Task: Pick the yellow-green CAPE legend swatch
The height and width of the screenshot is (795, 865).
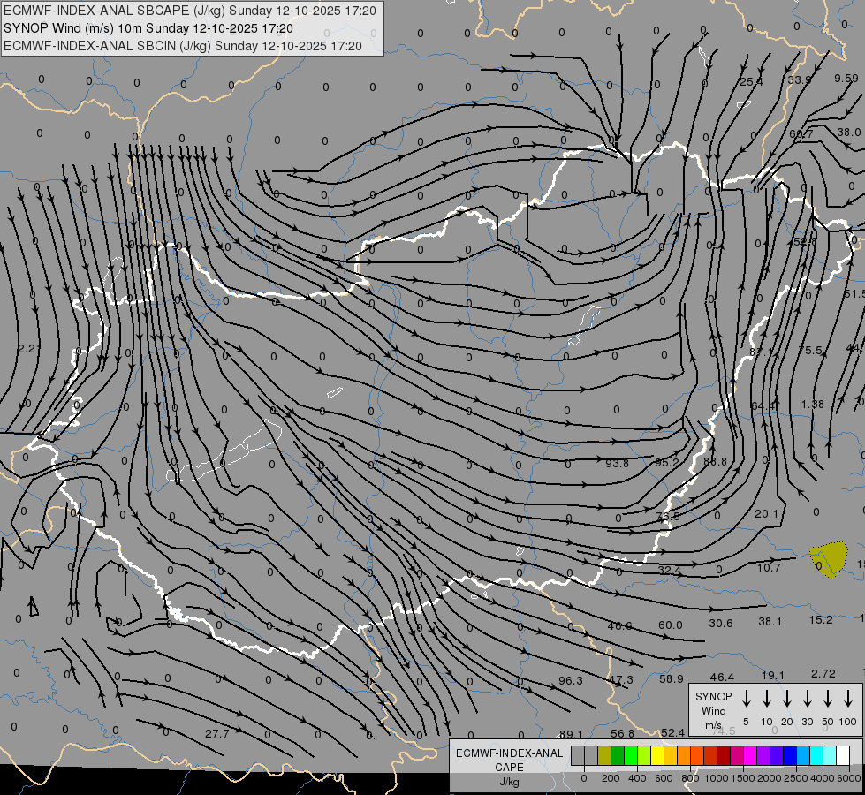Action: 644,756
